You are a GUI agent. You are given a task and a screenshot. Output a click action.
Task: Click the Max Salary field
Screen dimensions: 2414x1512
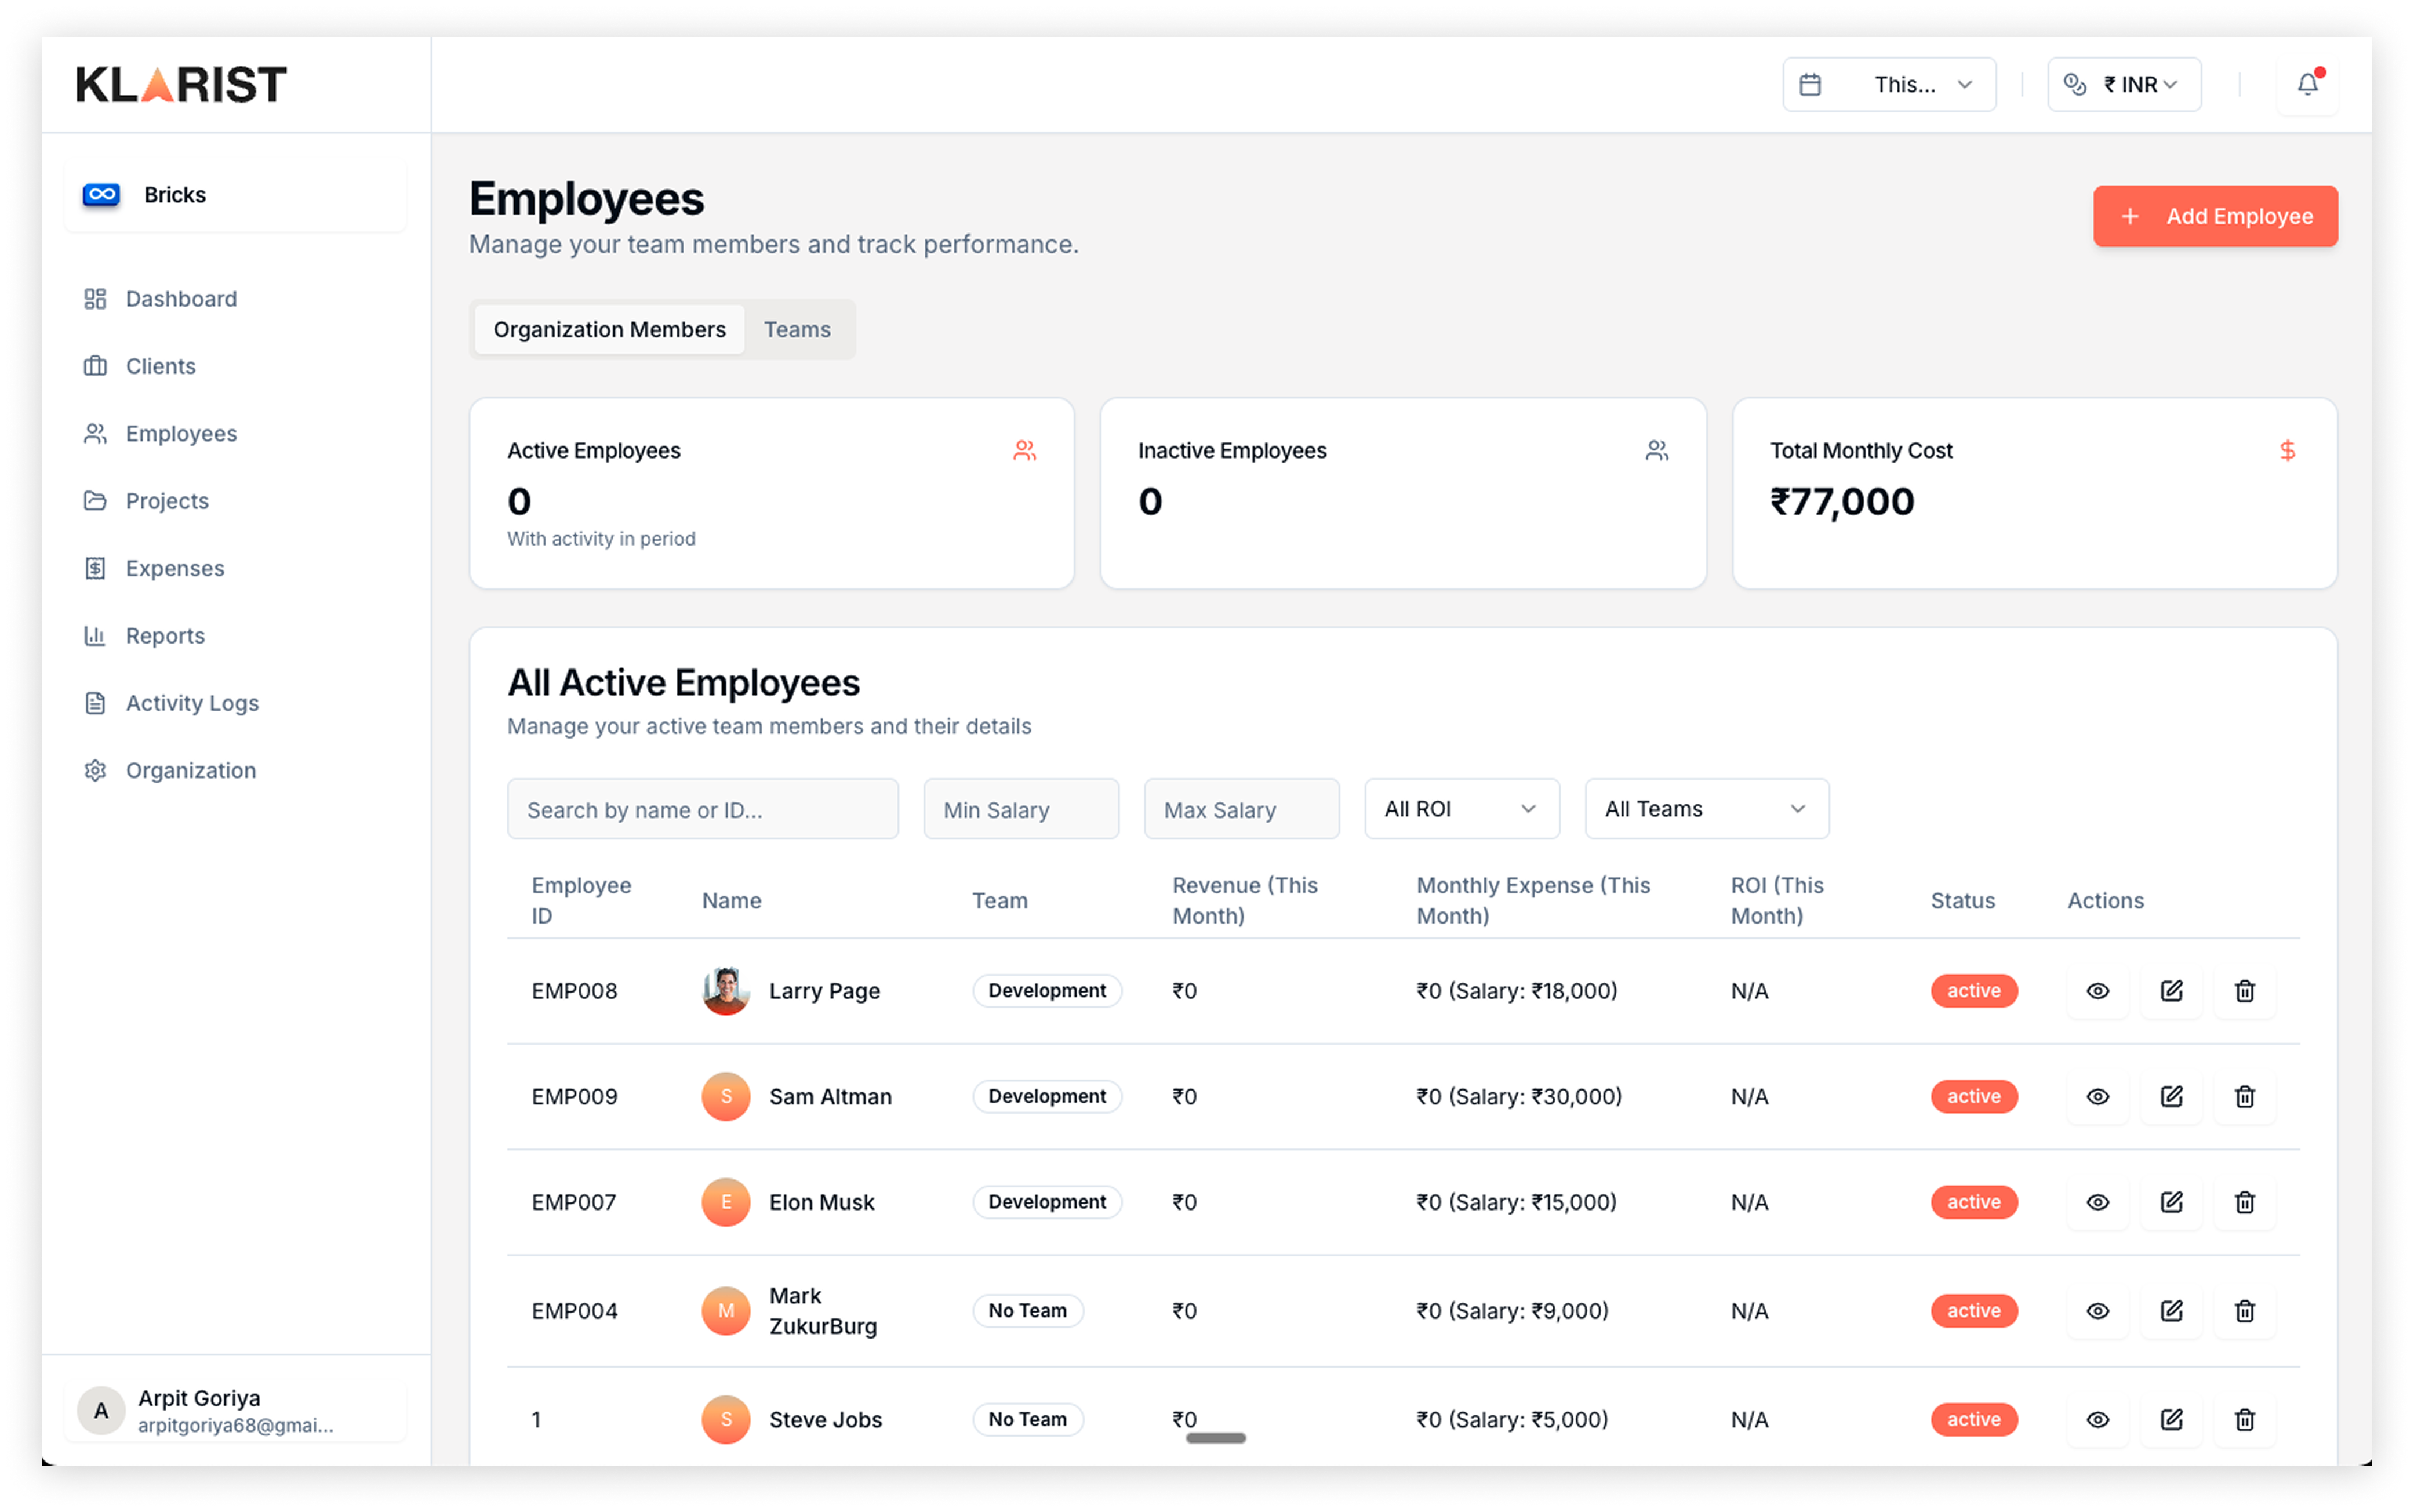click(1241, 809)
